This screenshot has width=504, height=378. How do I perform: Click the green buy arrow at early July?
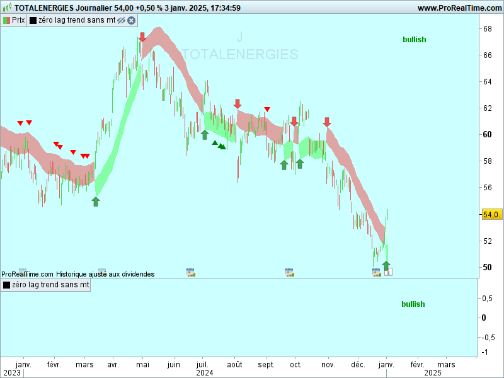tap(205, 135)
